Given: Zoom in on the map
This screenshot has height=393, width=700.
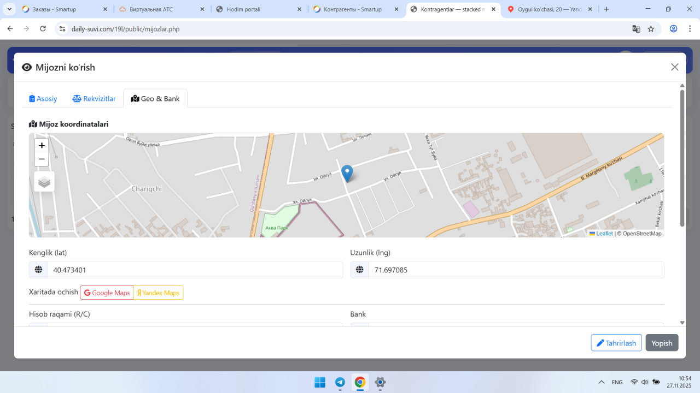Looking at the screenshot, I should click(x=42, y=146).
